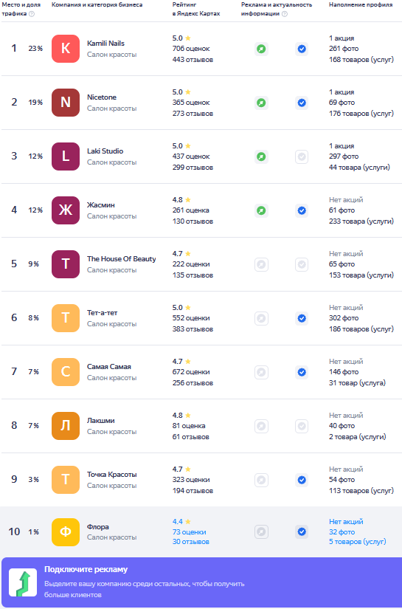The image size is (402, 609).
Task: Click the blue verified badge for Тет-а-тет
Action: coord(302,318)
